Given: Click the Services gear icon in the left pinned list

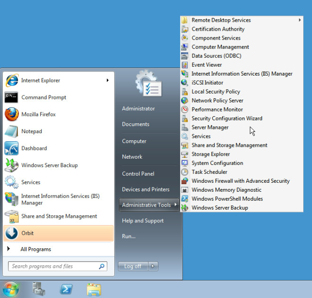Looking at the screenshot, I should 11,182.
